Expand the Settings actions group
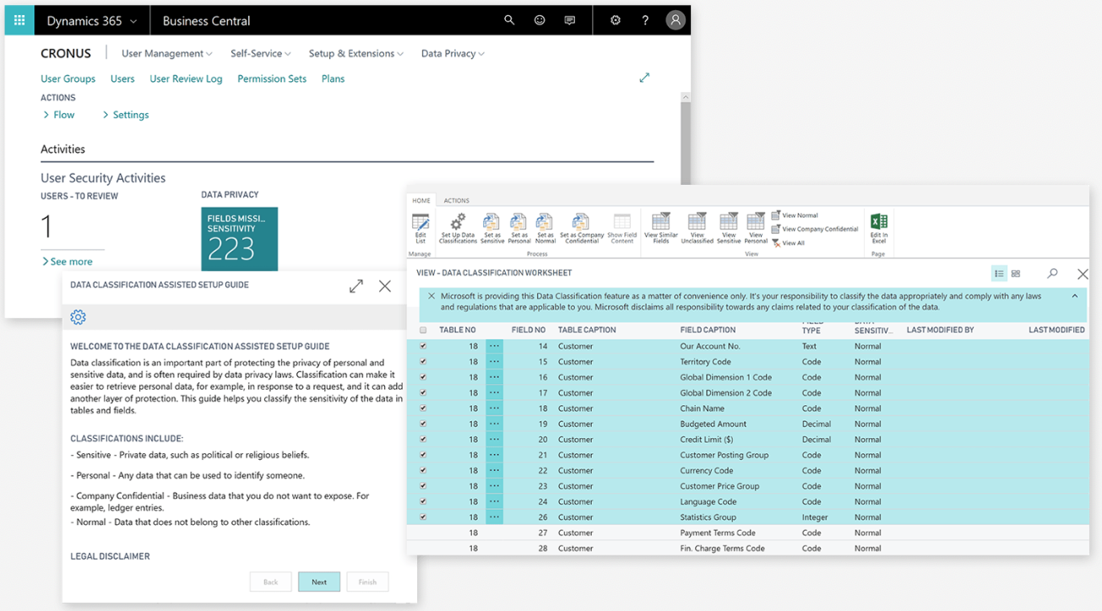The image size is (1102, 611). tap(125, 115)
